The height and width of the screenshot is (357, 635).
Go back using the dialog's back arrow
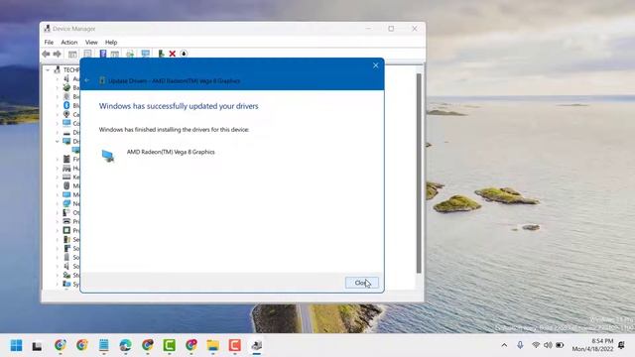click(x=87, y=80)
